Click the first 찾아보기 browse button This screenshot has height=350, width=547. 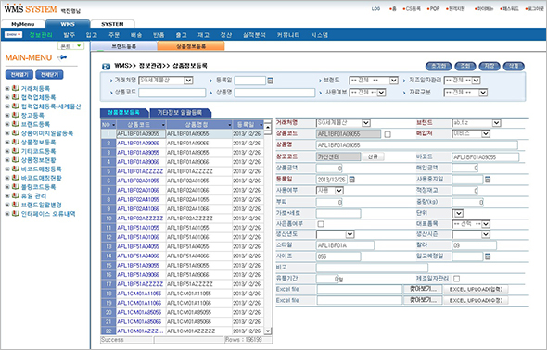(x=423, y=289)
